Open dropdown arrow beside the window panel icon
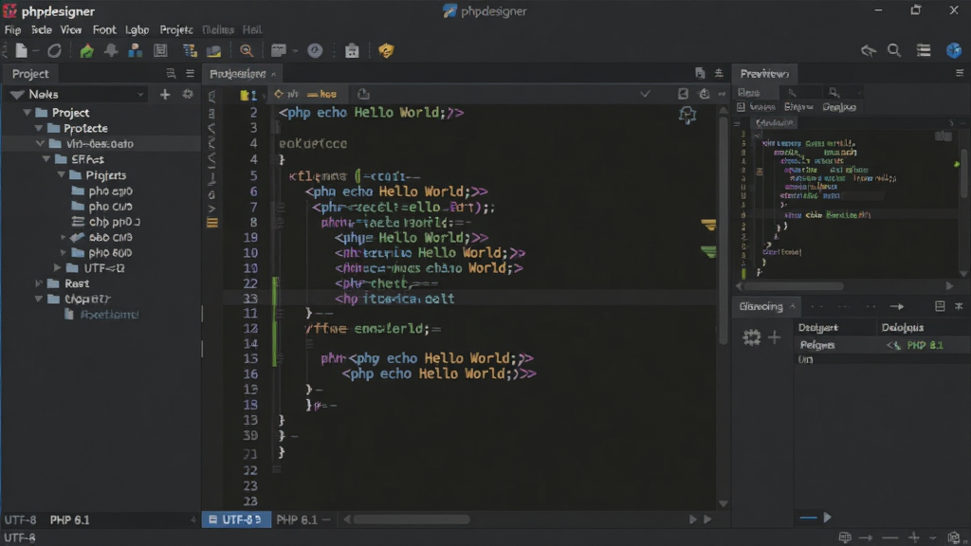 pos(296,51)
